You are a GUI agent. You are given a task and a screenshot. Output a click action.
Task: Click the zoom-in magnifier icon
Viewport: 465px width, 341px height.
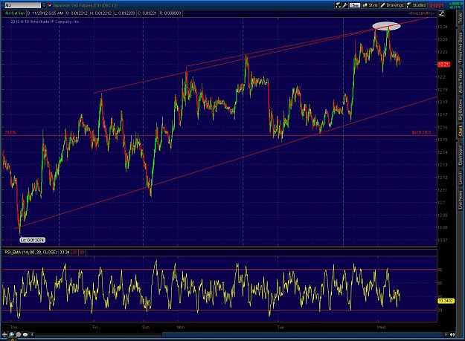(12, 334)
